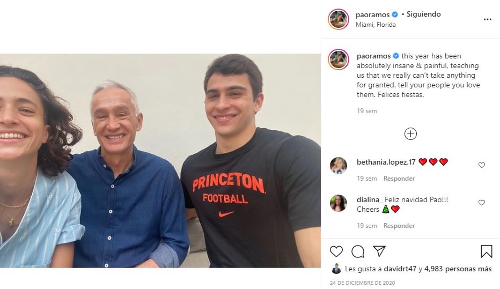Like bethania.lopez.17's comment
The height and width of the screenshot is (289, 500).
[481, 165]
